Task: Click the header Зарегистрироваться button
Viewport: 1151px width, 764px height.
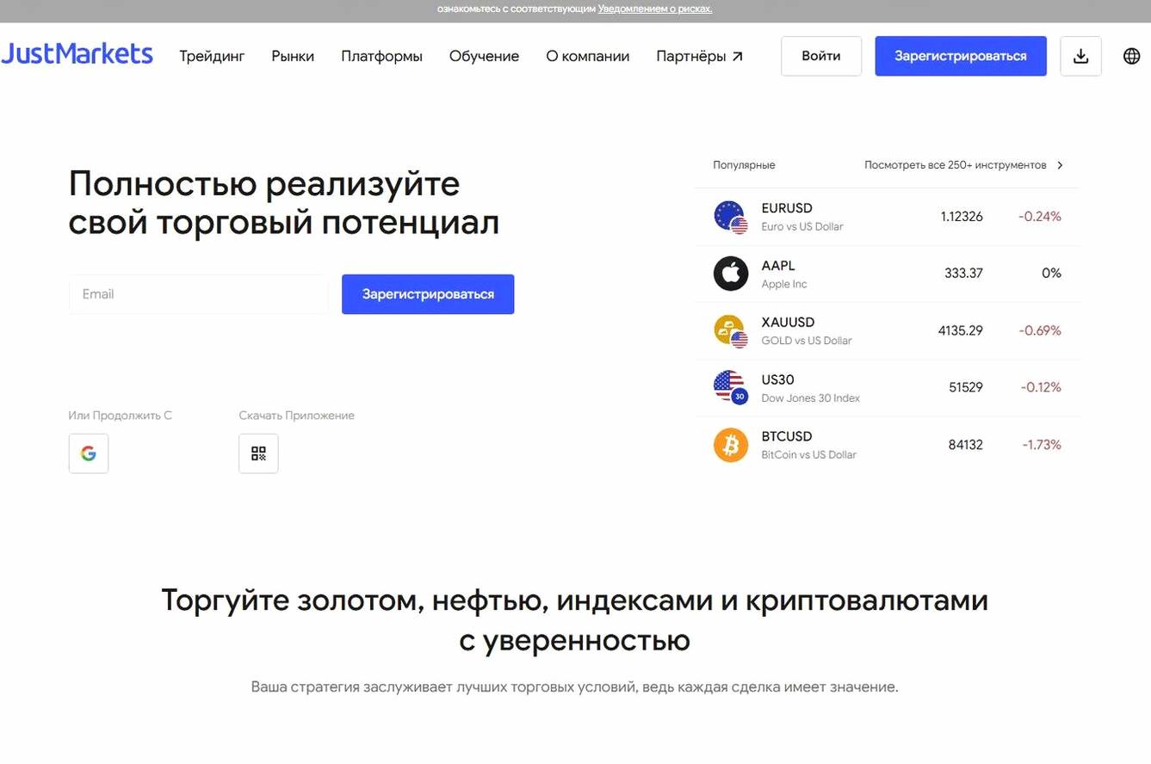Action: pyautogui.click(x=961, y=56)
